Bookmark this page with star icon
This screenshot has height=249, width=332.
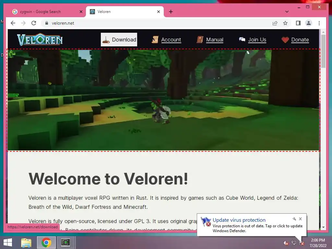click(x=285, y=23)
